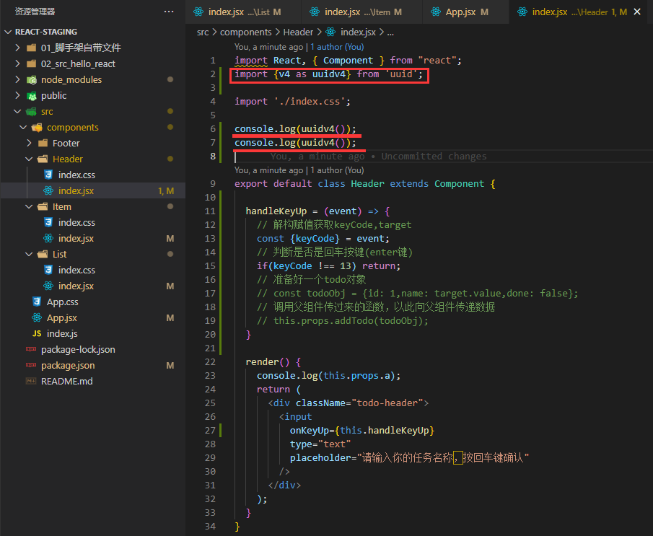The height and width of the screenshot is (536, 653).
Task: Place cursor on the 'uuidv4' import name
Action: click(x=329, y=74)
